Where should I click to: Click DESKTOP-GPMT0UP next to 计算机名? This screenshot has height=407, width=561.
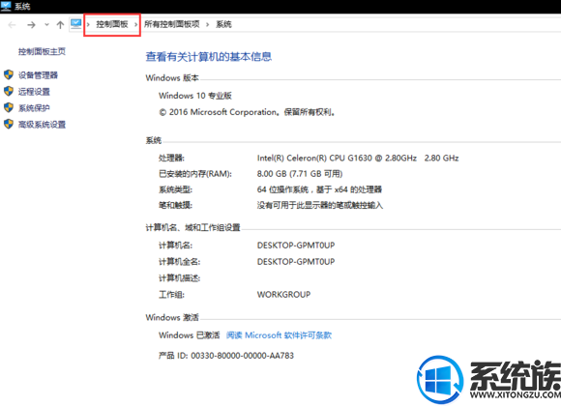[x=296, y=245]
